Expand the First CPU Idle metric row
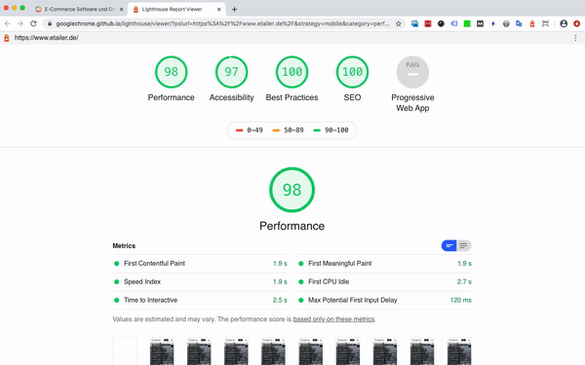 (x=384, y=281)
